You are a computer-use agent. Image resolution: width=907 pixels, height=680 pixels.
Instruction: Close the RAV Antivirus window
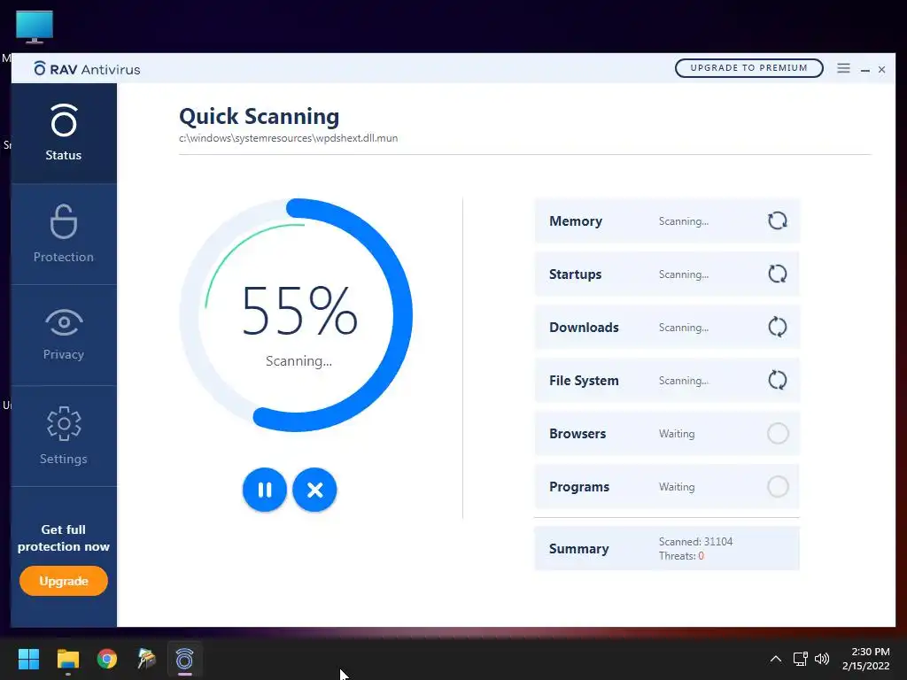click(x=881, y=69)
